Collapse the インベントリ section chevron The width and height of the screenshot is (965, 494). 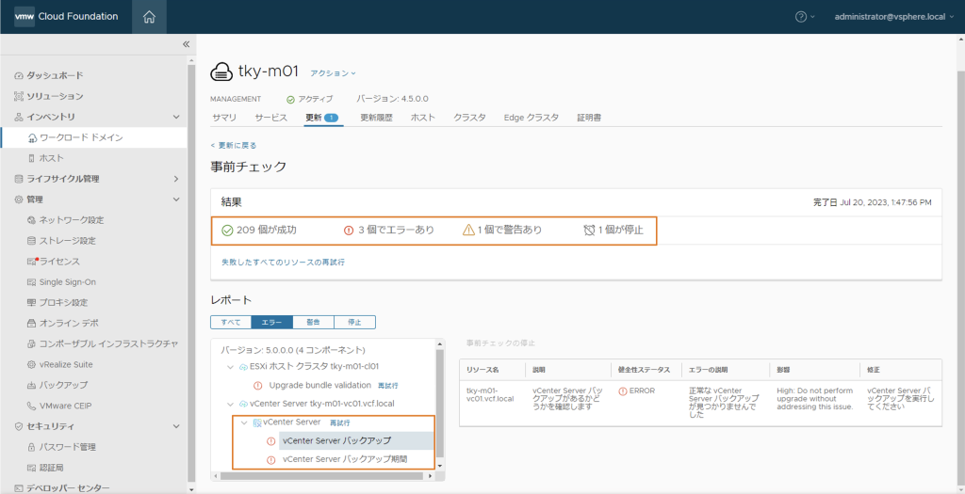click(x=176, y=117)
